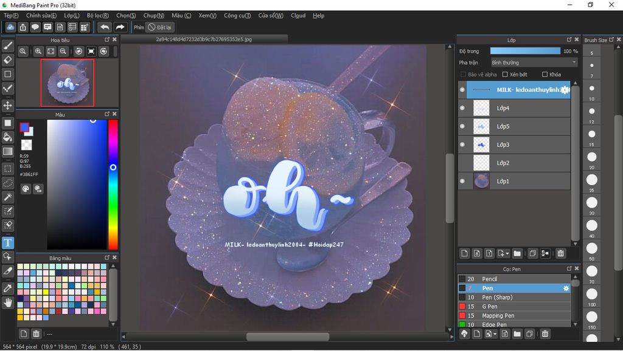Screen dimensions: 623x351
Task: Click the export share icon in toolbar
Action: [23, 27]
